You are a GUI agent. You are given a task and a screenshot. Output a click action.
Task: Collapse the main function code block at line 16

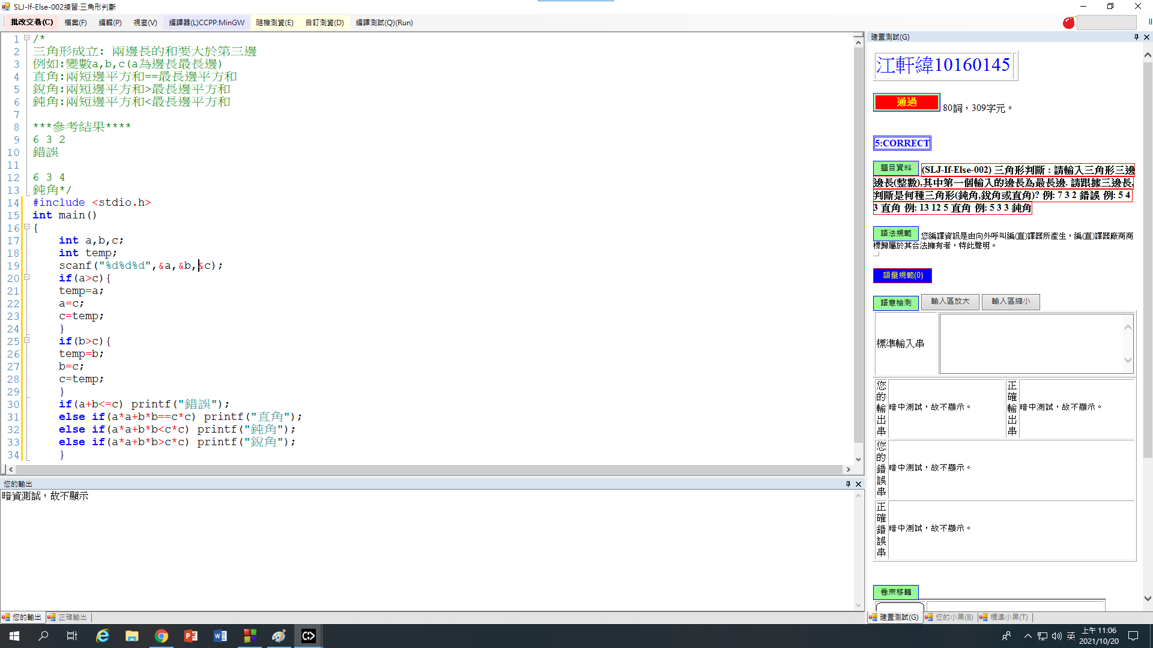pyautogui.click(x=27, y=227)
